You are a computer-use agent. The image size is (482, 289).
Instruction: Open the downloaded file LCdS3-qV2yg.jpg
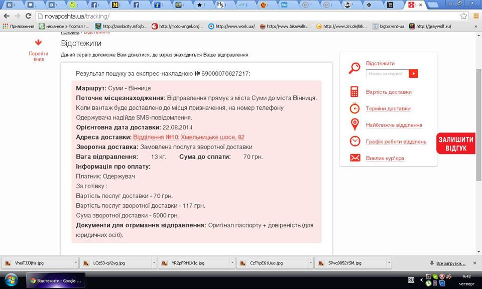pyautogui.click(x=115, y=263)
